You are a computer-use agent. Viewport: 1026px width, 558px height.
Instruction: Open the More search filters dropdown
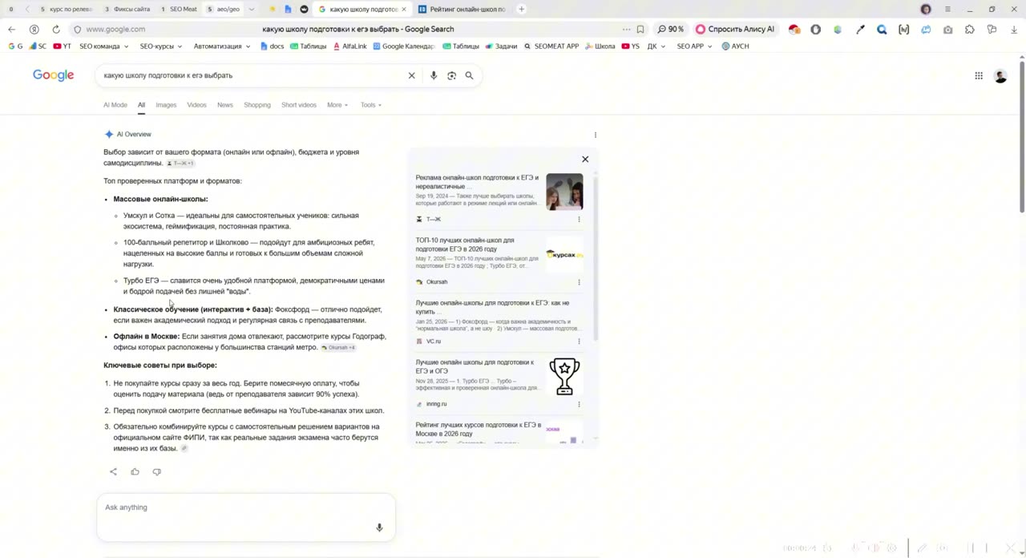pyautogui.click(x=337, y=105)
